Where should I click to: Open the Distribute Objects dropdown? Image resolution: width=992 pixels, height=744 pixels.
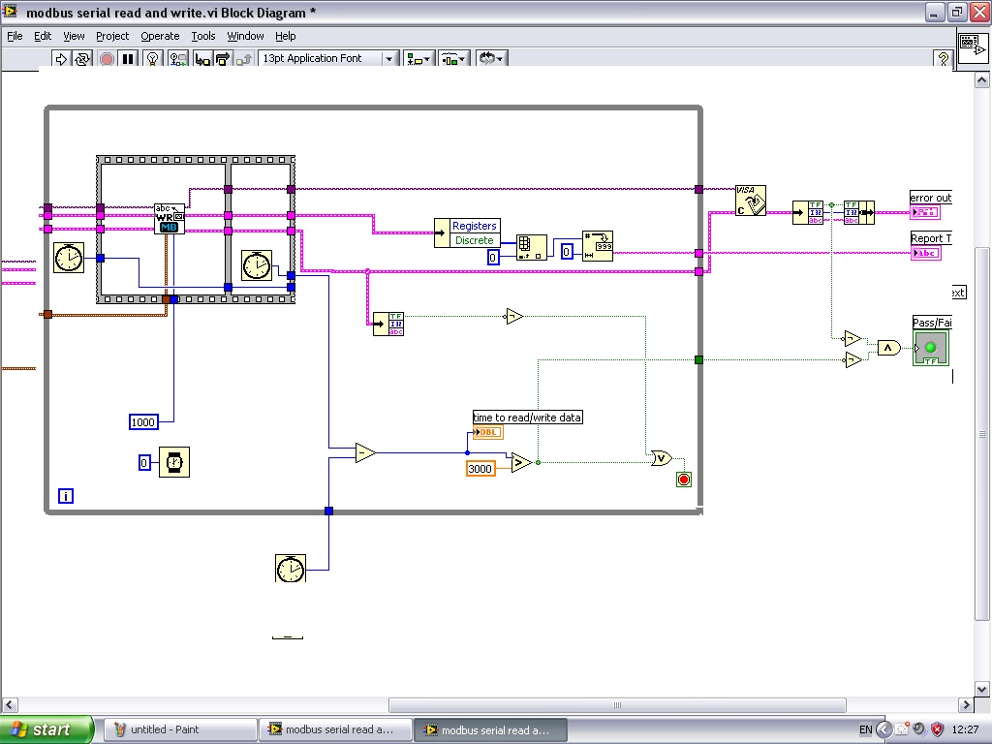coord(453,59)
